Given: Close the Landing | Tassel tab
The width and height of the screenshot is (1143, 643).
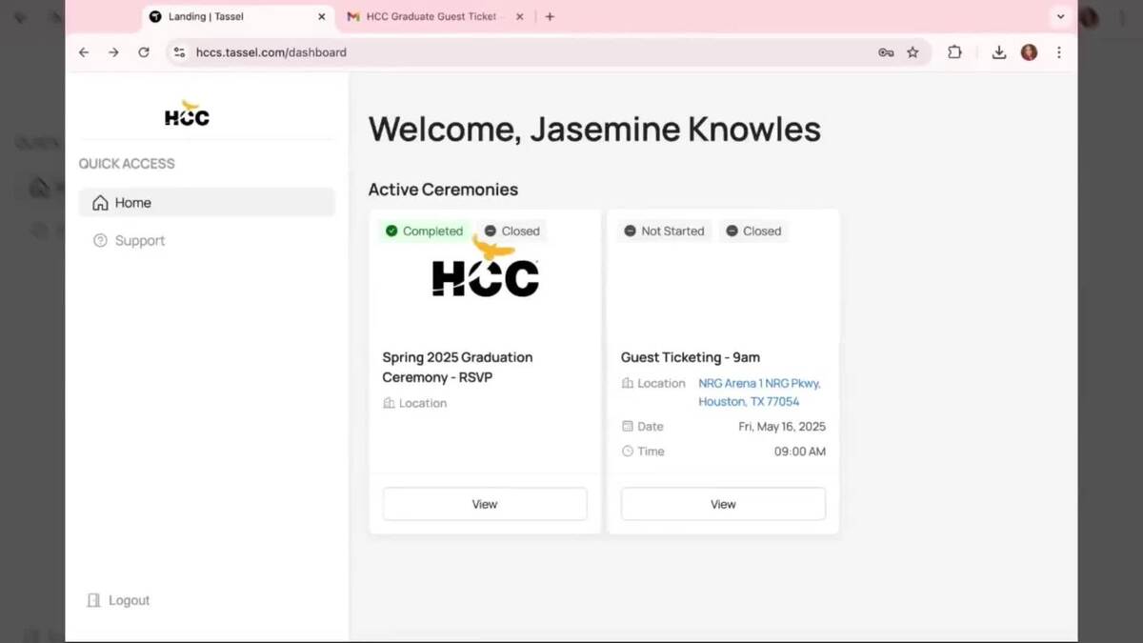Looking at the screenshot, I should click(321, 16).
